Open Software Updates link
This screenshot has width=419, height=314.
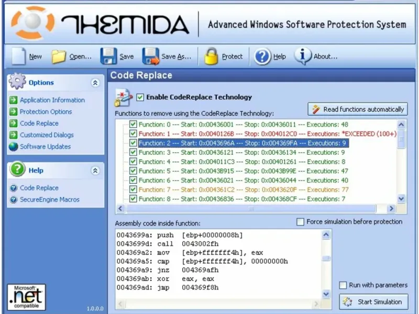[46, 147]
